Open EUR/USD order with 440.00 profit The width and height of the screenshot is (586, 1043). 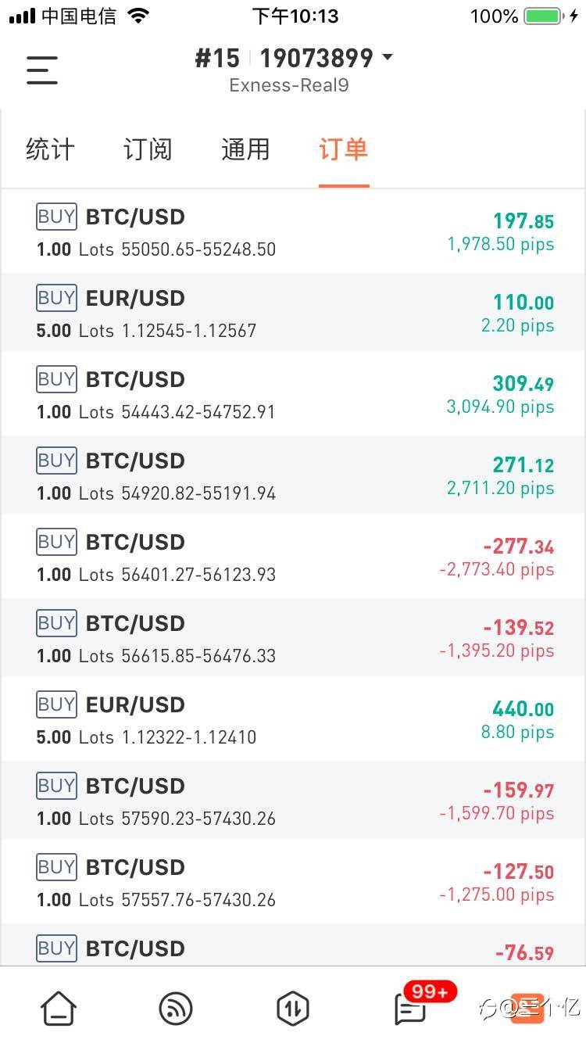(293, 720)
